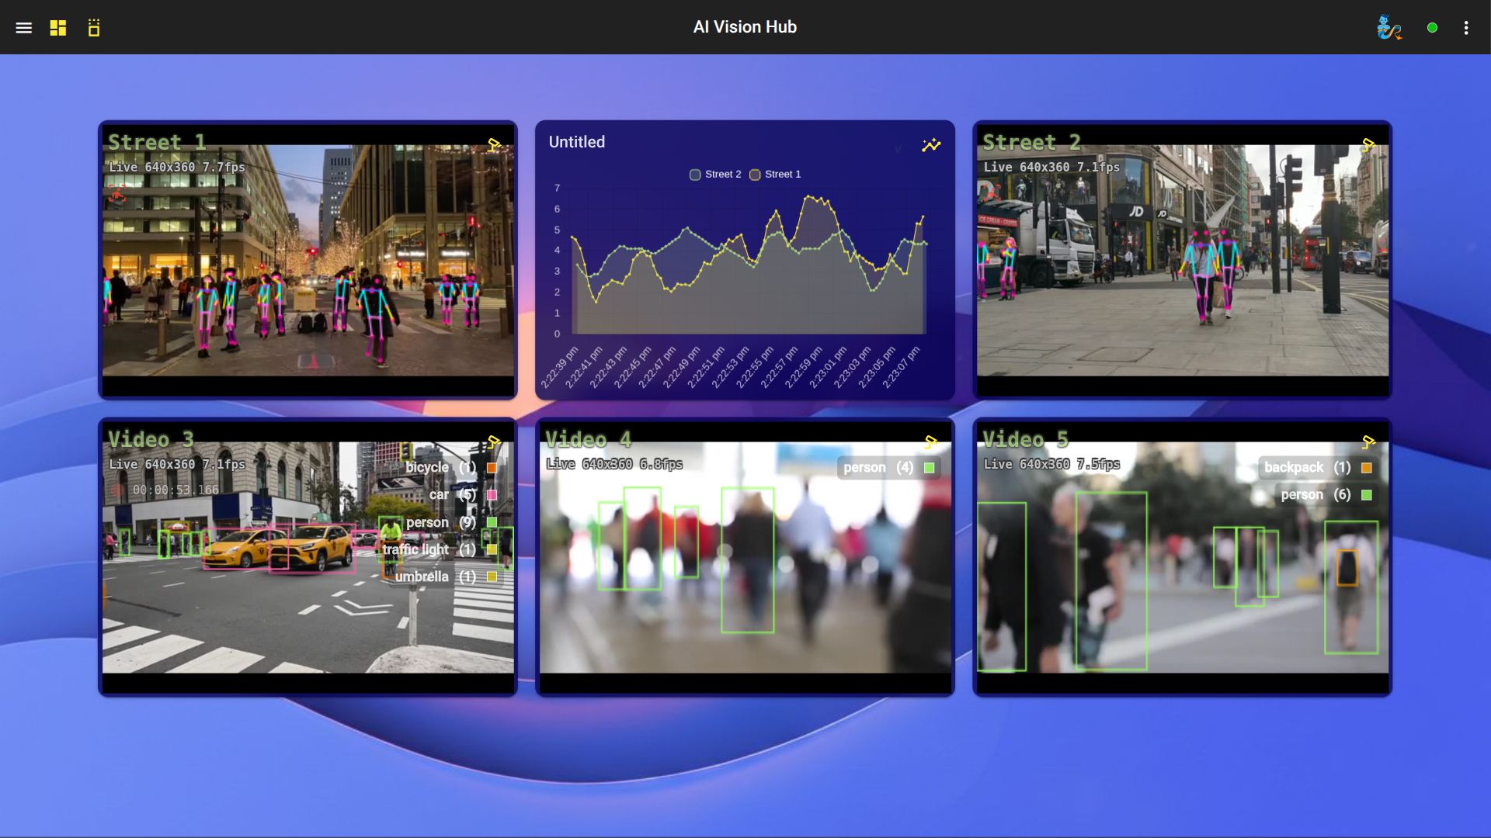Click the sparkline analytics icon on chart

[x=931, y=145]
